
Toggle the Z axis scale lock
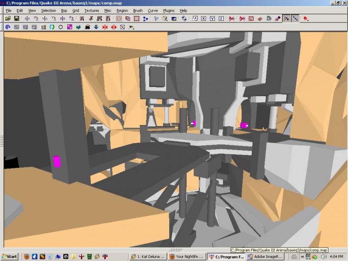point(221,19)
